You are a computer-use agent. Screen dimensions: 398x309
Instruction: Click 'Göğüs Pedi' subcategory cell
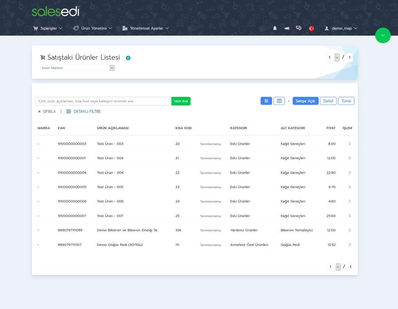[290, 245]
